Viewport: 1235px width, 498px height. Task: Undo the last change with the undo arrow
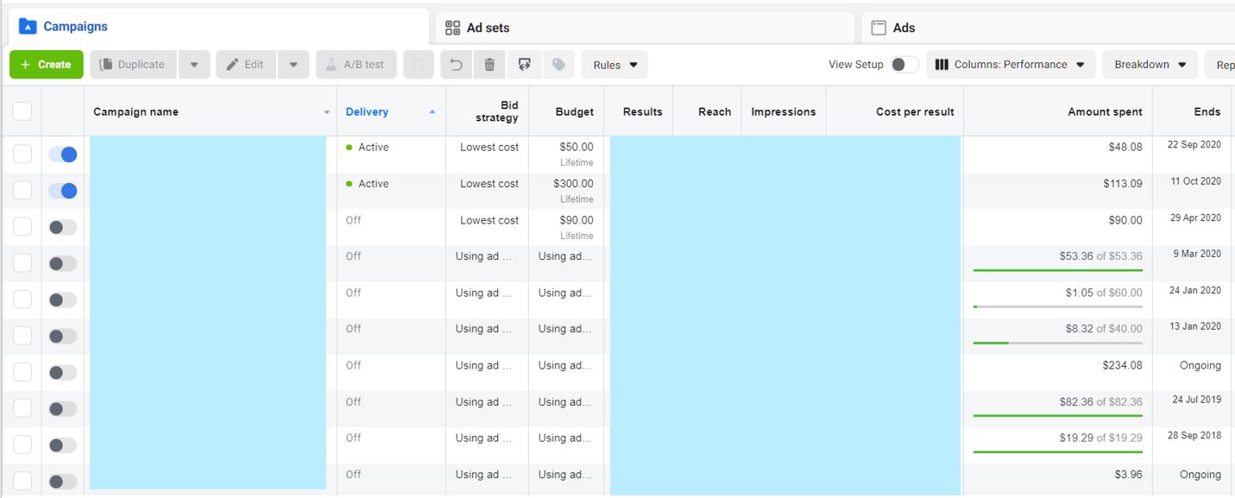click(x=457, y=65)
